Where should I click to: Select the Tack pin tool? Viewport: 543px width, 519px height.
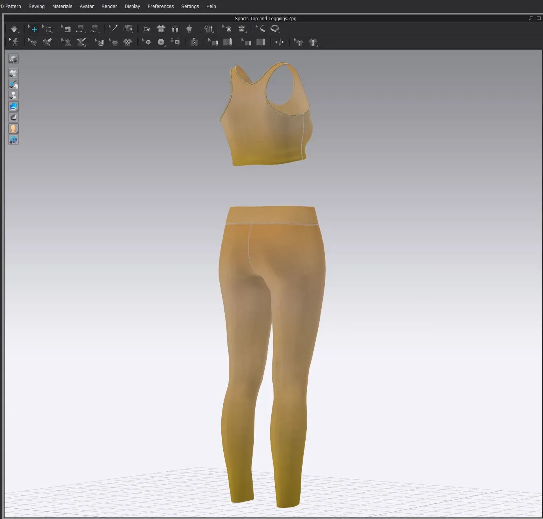113,29
